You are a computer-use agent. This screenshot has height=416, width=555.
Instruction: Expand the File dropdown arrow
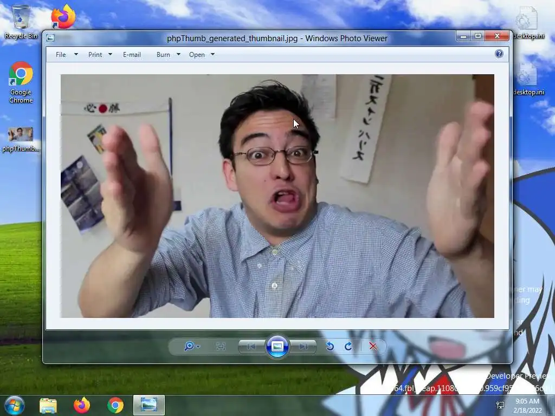tap(76, 55)
